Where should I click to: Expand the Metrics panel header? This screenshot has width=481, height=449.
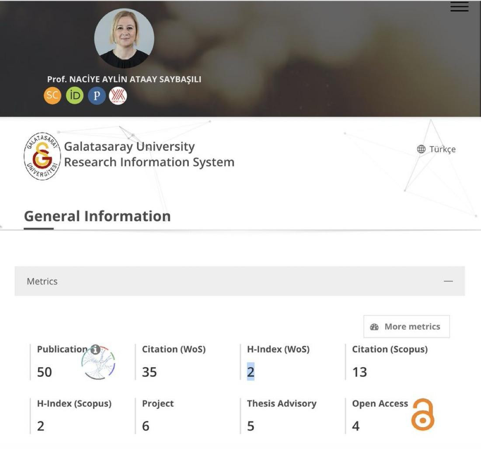pyautogui.click(x=240, y=281)
